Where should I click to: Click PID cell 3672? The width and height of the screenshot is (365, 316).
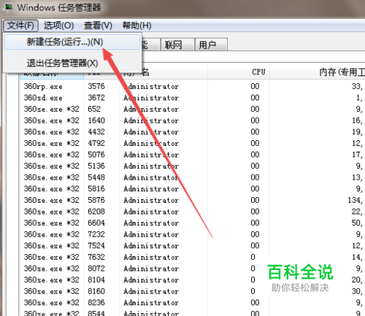tap(96, 98)
